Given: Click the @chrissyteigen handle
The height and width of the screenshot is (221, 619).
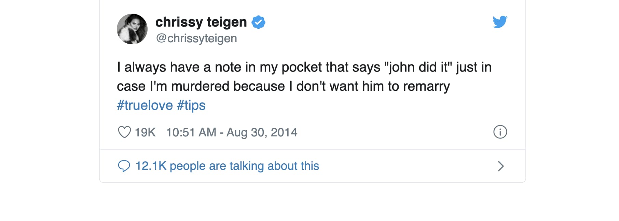Looking at the screenshot, I should point(196,38).
